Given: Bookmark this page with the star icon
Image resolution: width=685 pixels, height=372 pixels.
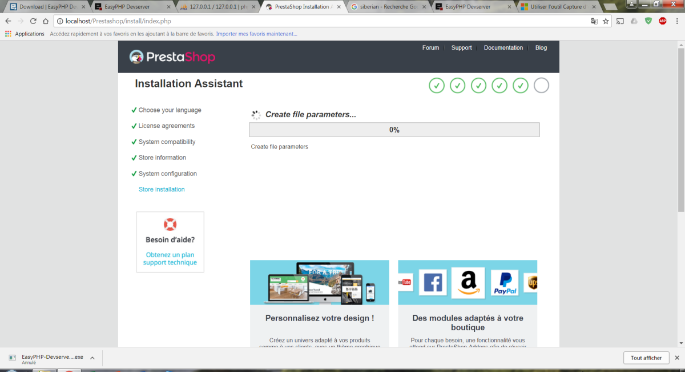Looking at the screenshot, I should point(606,21).
